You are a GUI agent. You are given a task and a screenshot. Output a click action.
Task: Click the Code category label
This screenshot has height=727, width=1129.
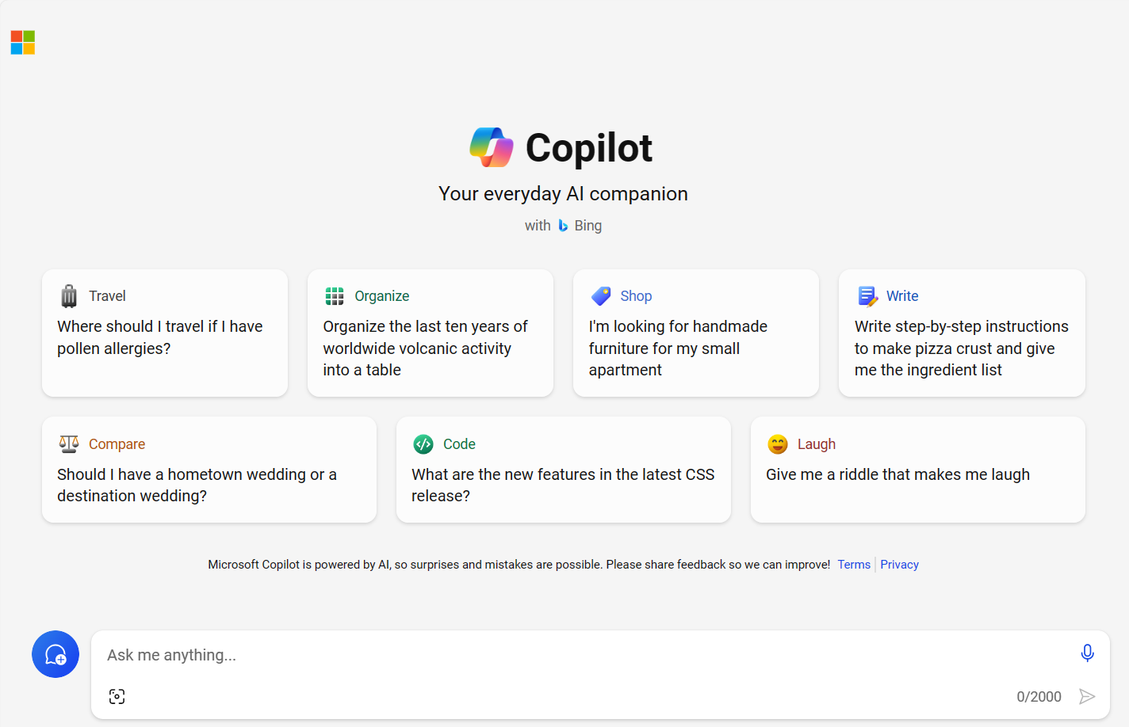pos(459,444)
